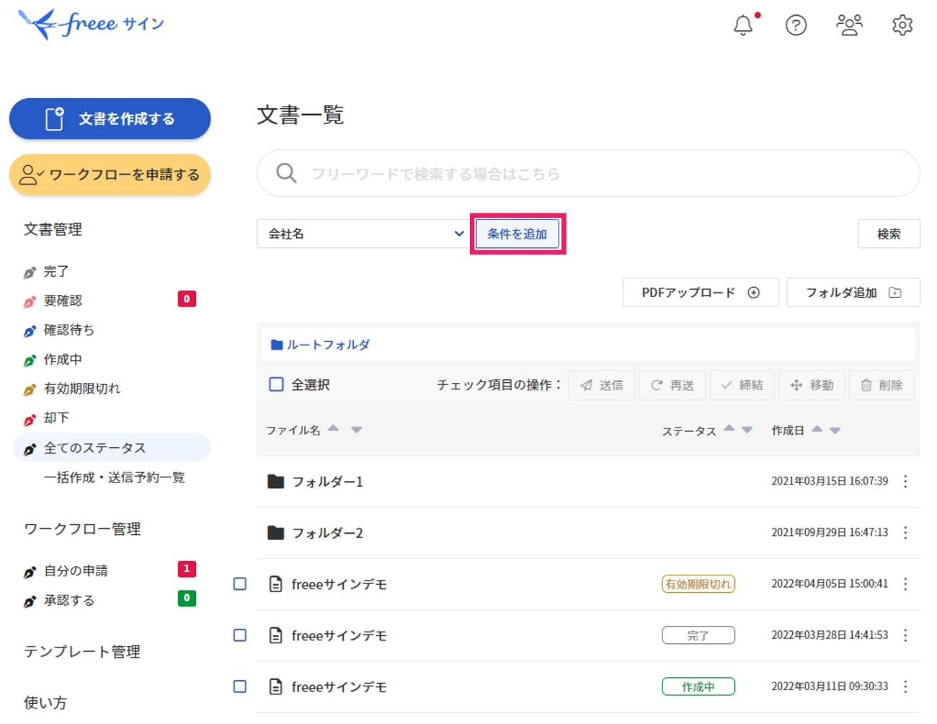Image resolution: width=937 pixels, height=724 pixels.
Task: Click document icon of 完了 status file
Action: click(275, 635)
